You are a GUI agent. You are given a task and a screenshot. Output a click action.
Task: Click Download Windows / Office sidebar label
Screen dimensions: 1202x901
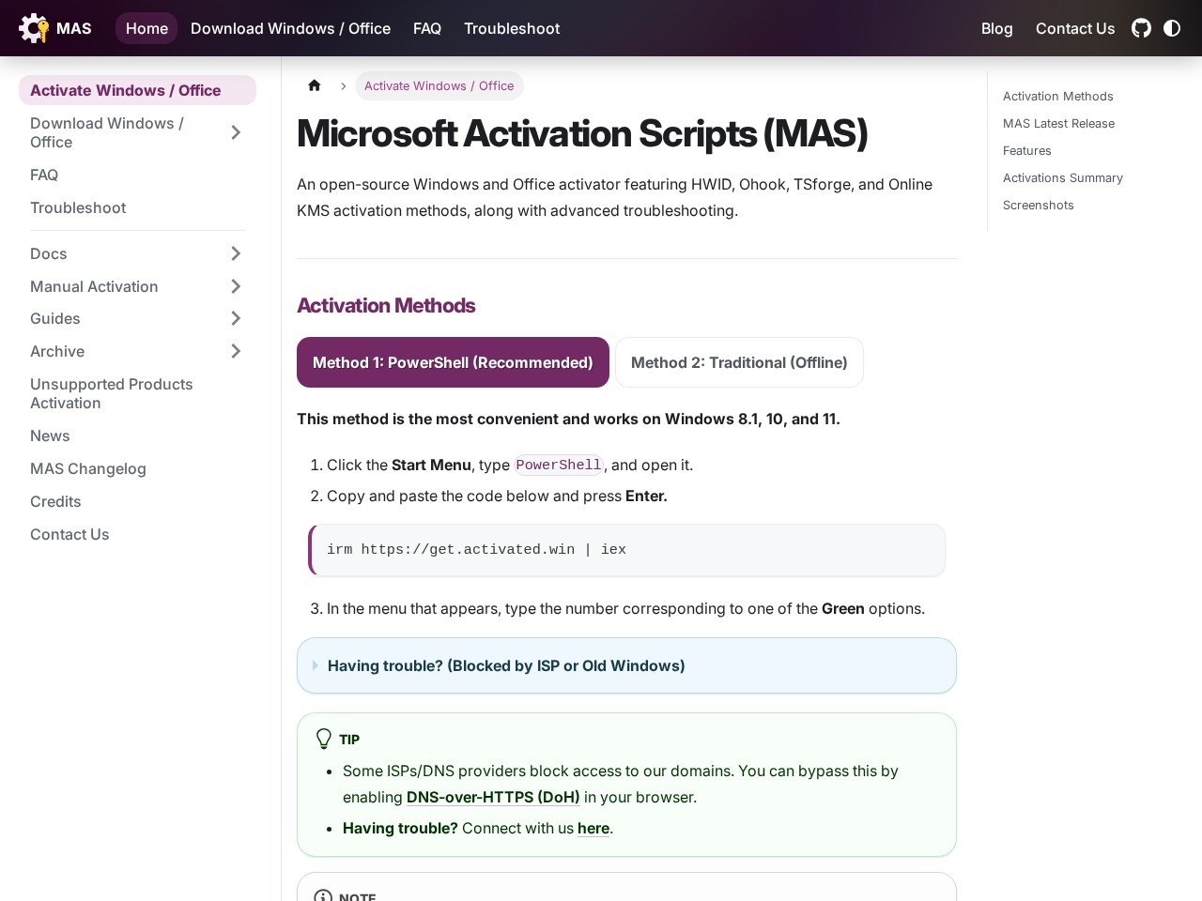pyautogui.click(x=107, y=132)
